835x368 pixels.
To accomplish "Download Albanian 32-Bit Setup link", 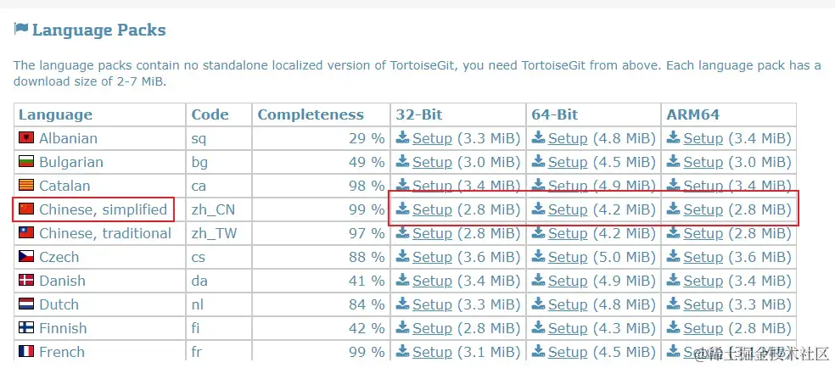I will [x=432, y=139].
